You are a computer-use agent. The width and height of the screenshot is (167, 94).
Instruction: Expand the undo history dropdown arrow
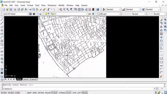[52, 9]
